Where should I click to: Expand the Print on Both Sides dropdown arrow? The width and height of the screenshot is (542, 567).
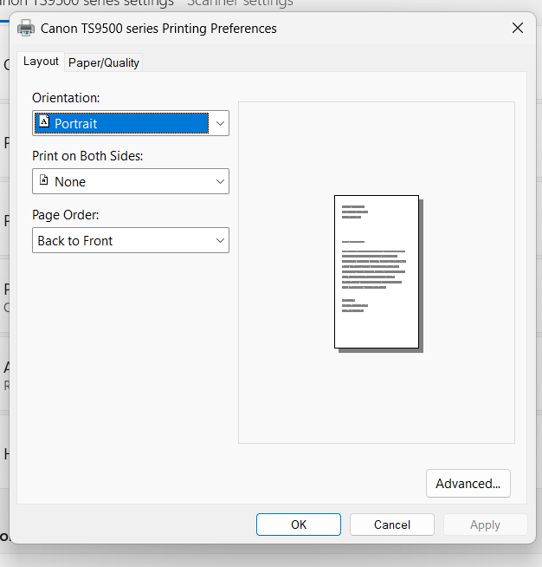(x=220, y=181)
